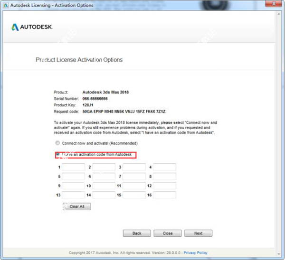The image size is (285, 260).
Task: Focus activation code box 6
Action: point(104,176)
